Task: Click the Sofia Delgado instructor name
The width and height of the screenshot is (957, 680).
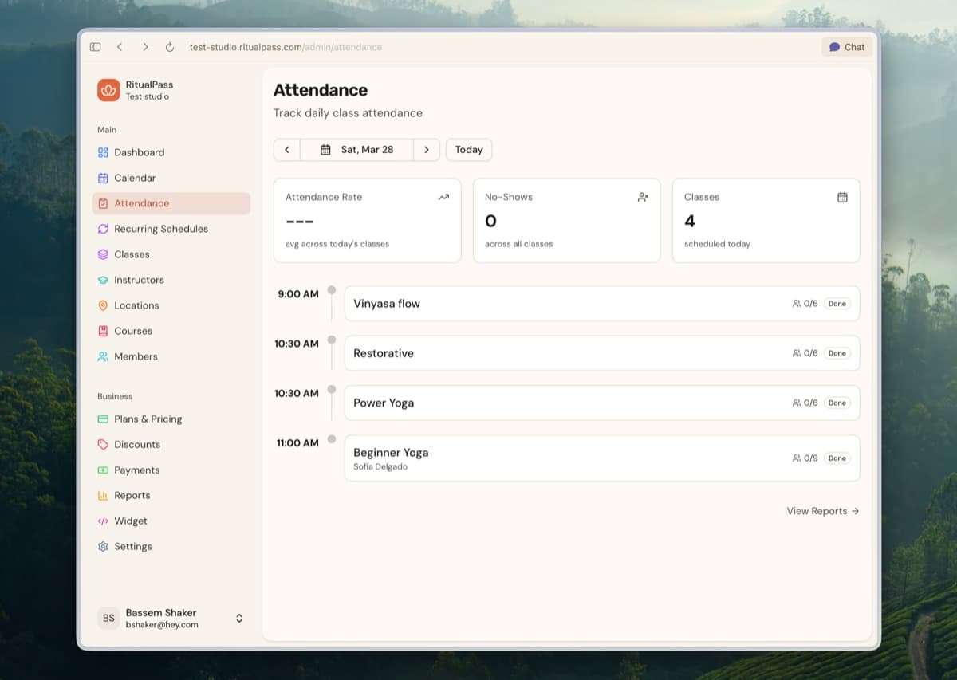Action: (x=380, y=467)
